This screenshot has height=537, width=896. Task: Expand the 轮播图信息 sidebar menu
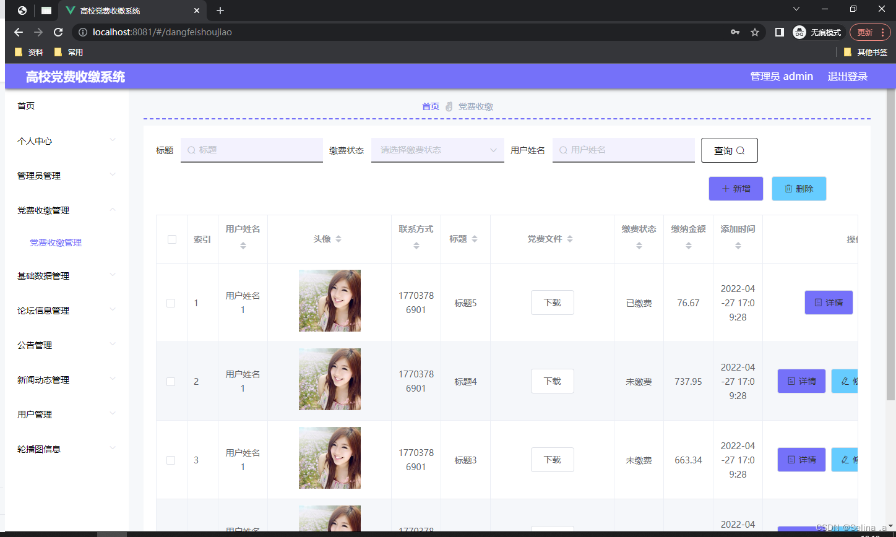click(67, 449)
